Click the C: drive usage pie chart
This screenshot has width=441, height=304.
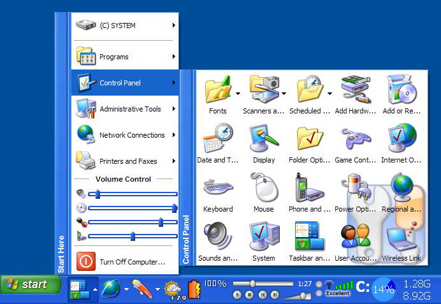click(x=384, y=289)
